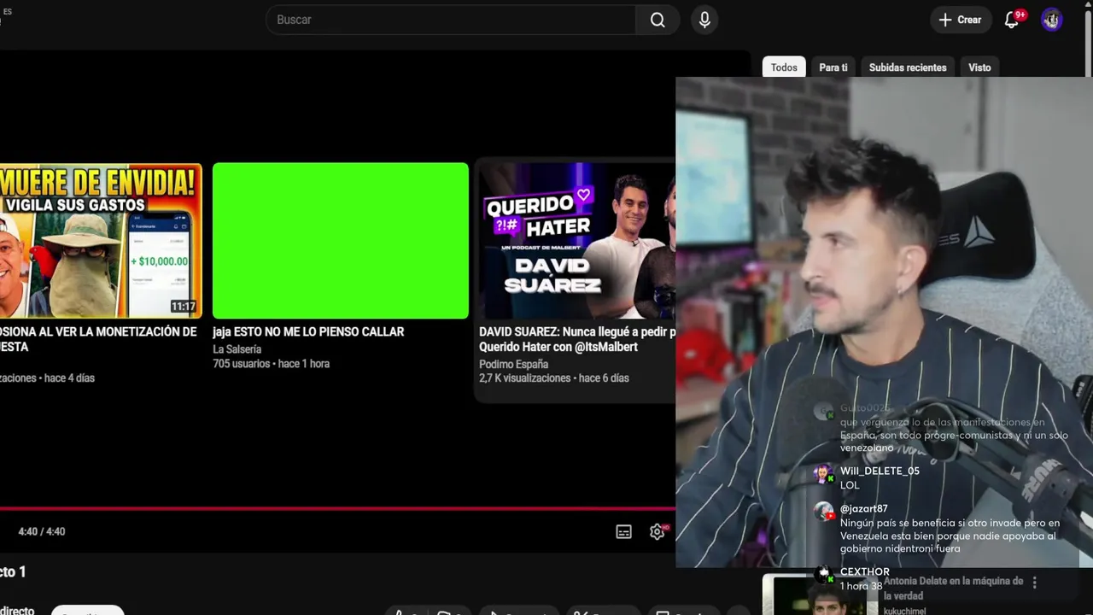Click the search magnifier button
Screen dimensions: 1093x615
pos(658,20)
